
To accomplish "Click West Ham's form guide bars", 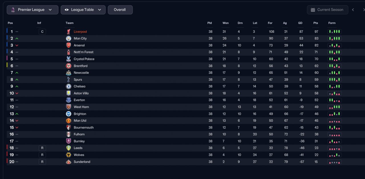I will (x=334, y=107).
